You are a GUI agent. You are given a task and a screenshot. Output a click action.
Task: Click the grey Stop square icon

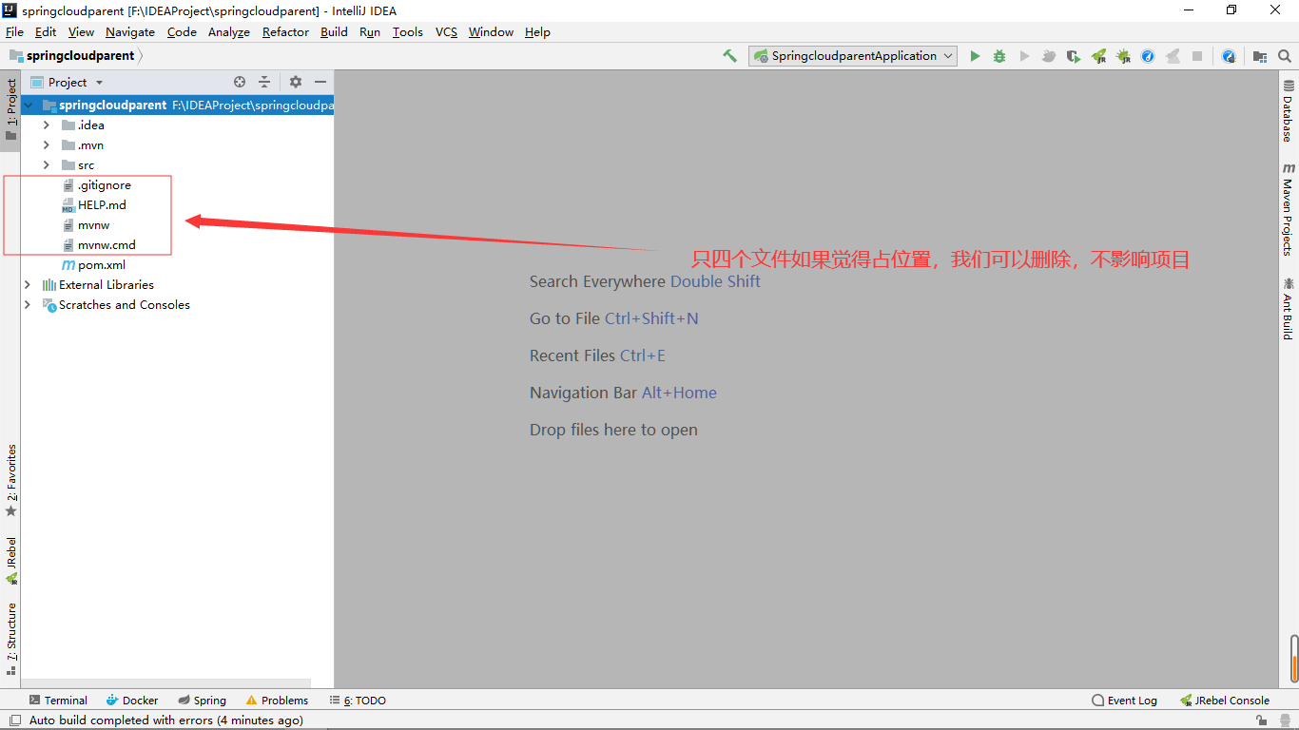click(x=1197, y=56)
